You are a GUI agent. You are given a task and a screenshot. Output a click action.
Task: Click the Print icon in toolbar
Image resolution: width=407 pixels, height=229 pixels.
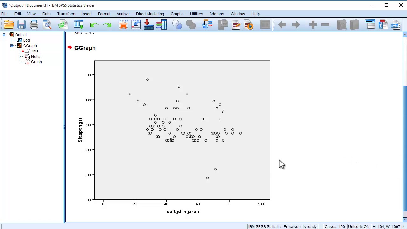pos(34,25)
